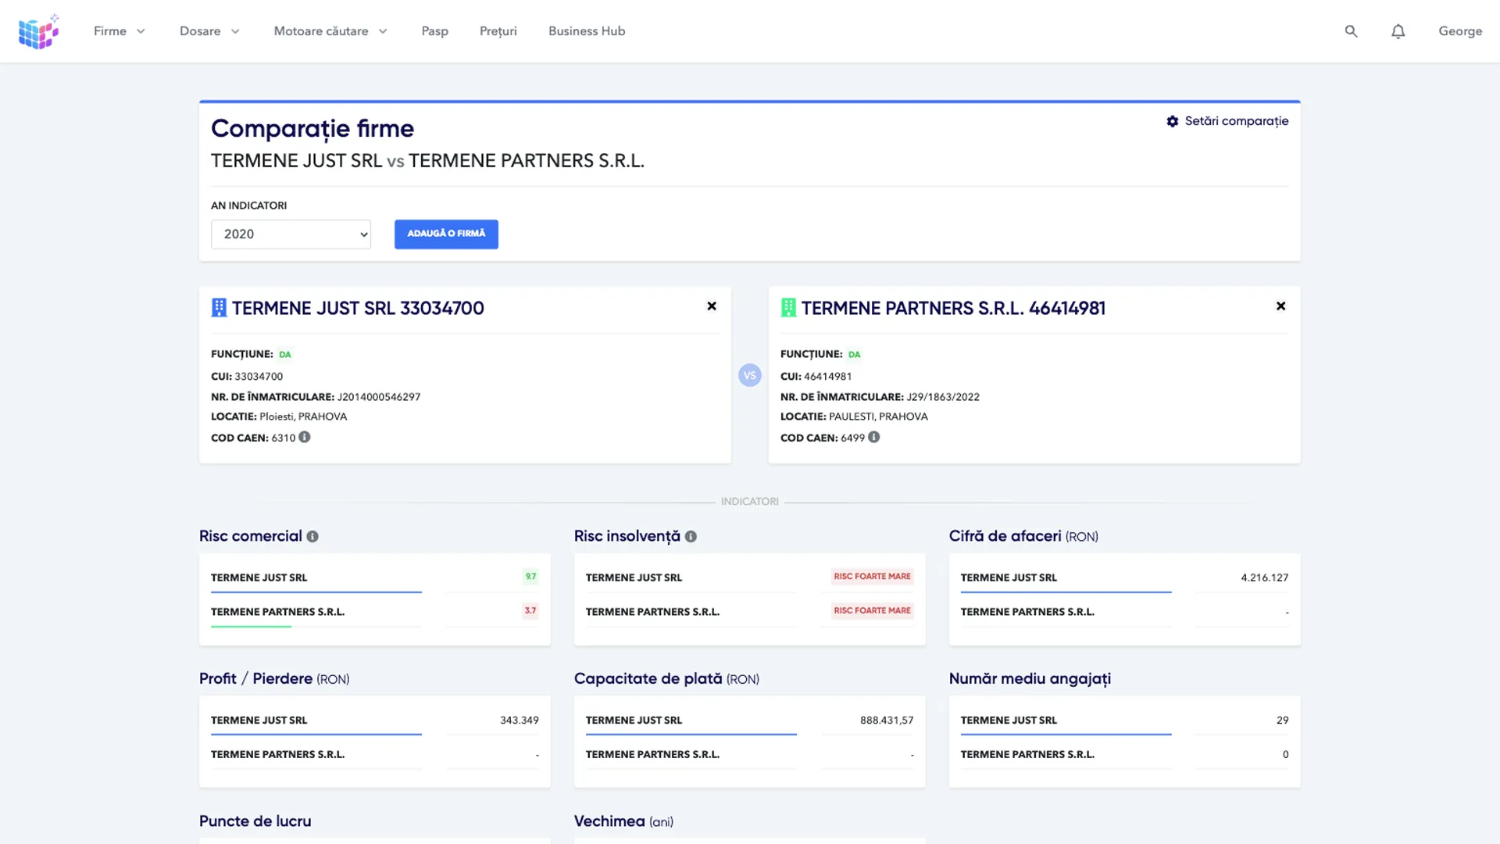
Task: Click registration number J2014000546297
Action: 379,397
